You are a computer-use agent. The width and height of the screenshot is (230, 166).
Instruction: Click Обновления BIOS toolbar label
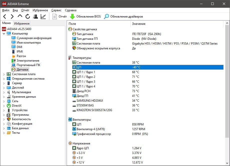(x=89, y=17)
